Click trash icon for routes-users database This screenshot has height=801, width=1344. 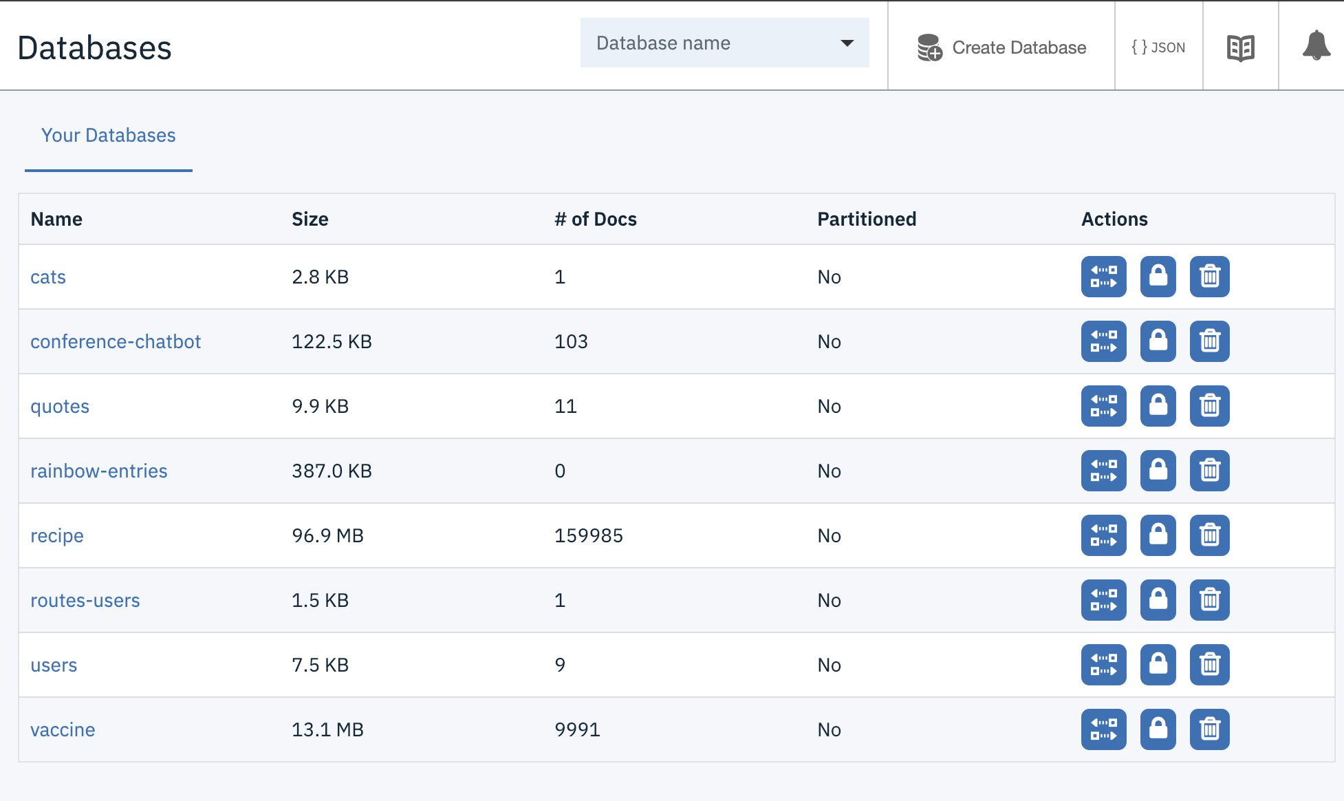point(1209,600)
